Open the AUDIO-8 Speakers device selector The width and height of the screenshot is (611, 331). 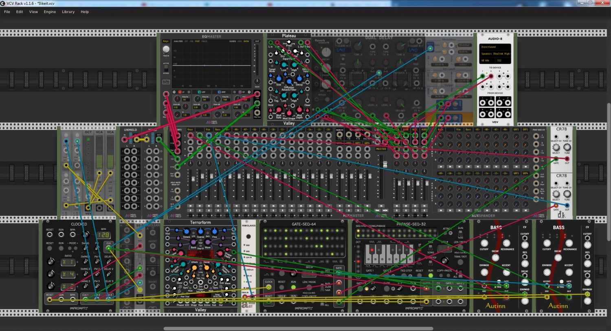495,54
